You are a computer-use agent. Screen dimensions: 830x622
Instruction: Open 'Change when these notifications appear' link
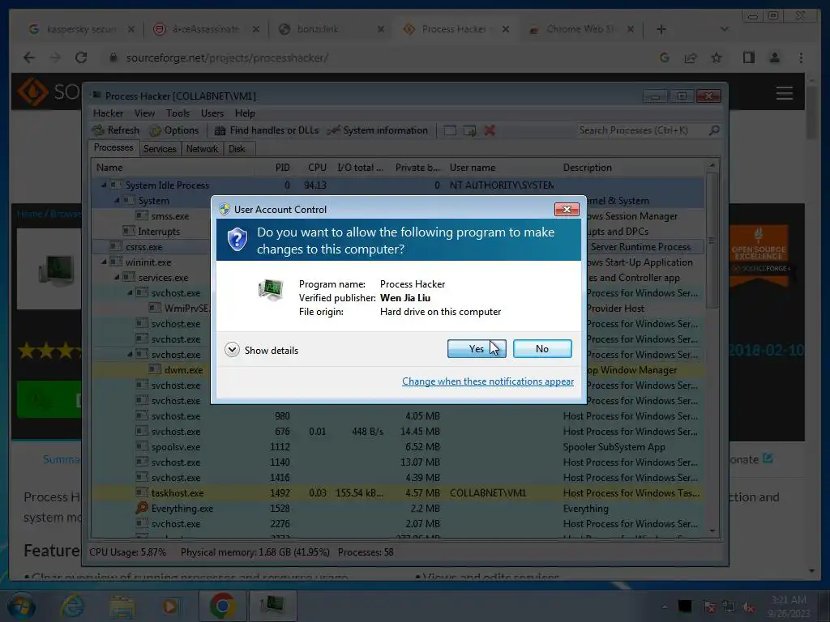487,381
